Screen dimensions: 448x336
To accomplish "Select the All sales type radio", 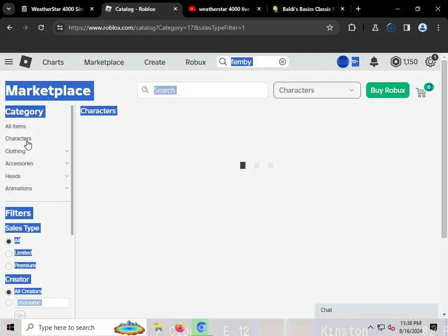I will 9,241.
